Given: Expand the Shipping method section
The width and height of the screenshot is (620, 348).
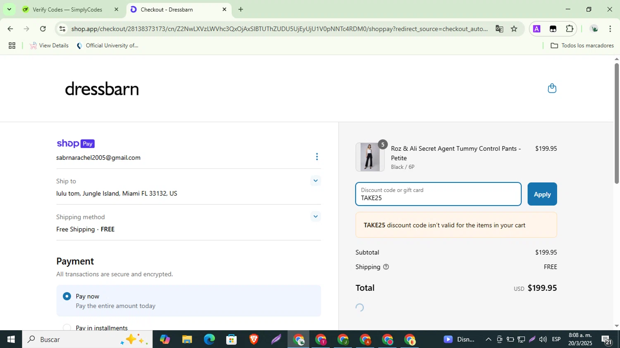Looking at the screenshot, I should [x=315, y=217].
